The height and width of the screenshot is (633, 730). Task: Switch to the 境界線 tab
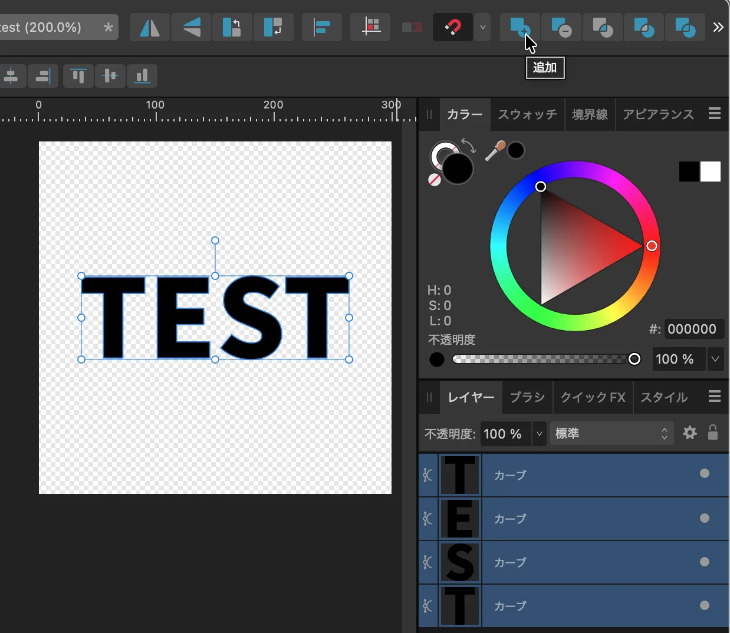590,114
